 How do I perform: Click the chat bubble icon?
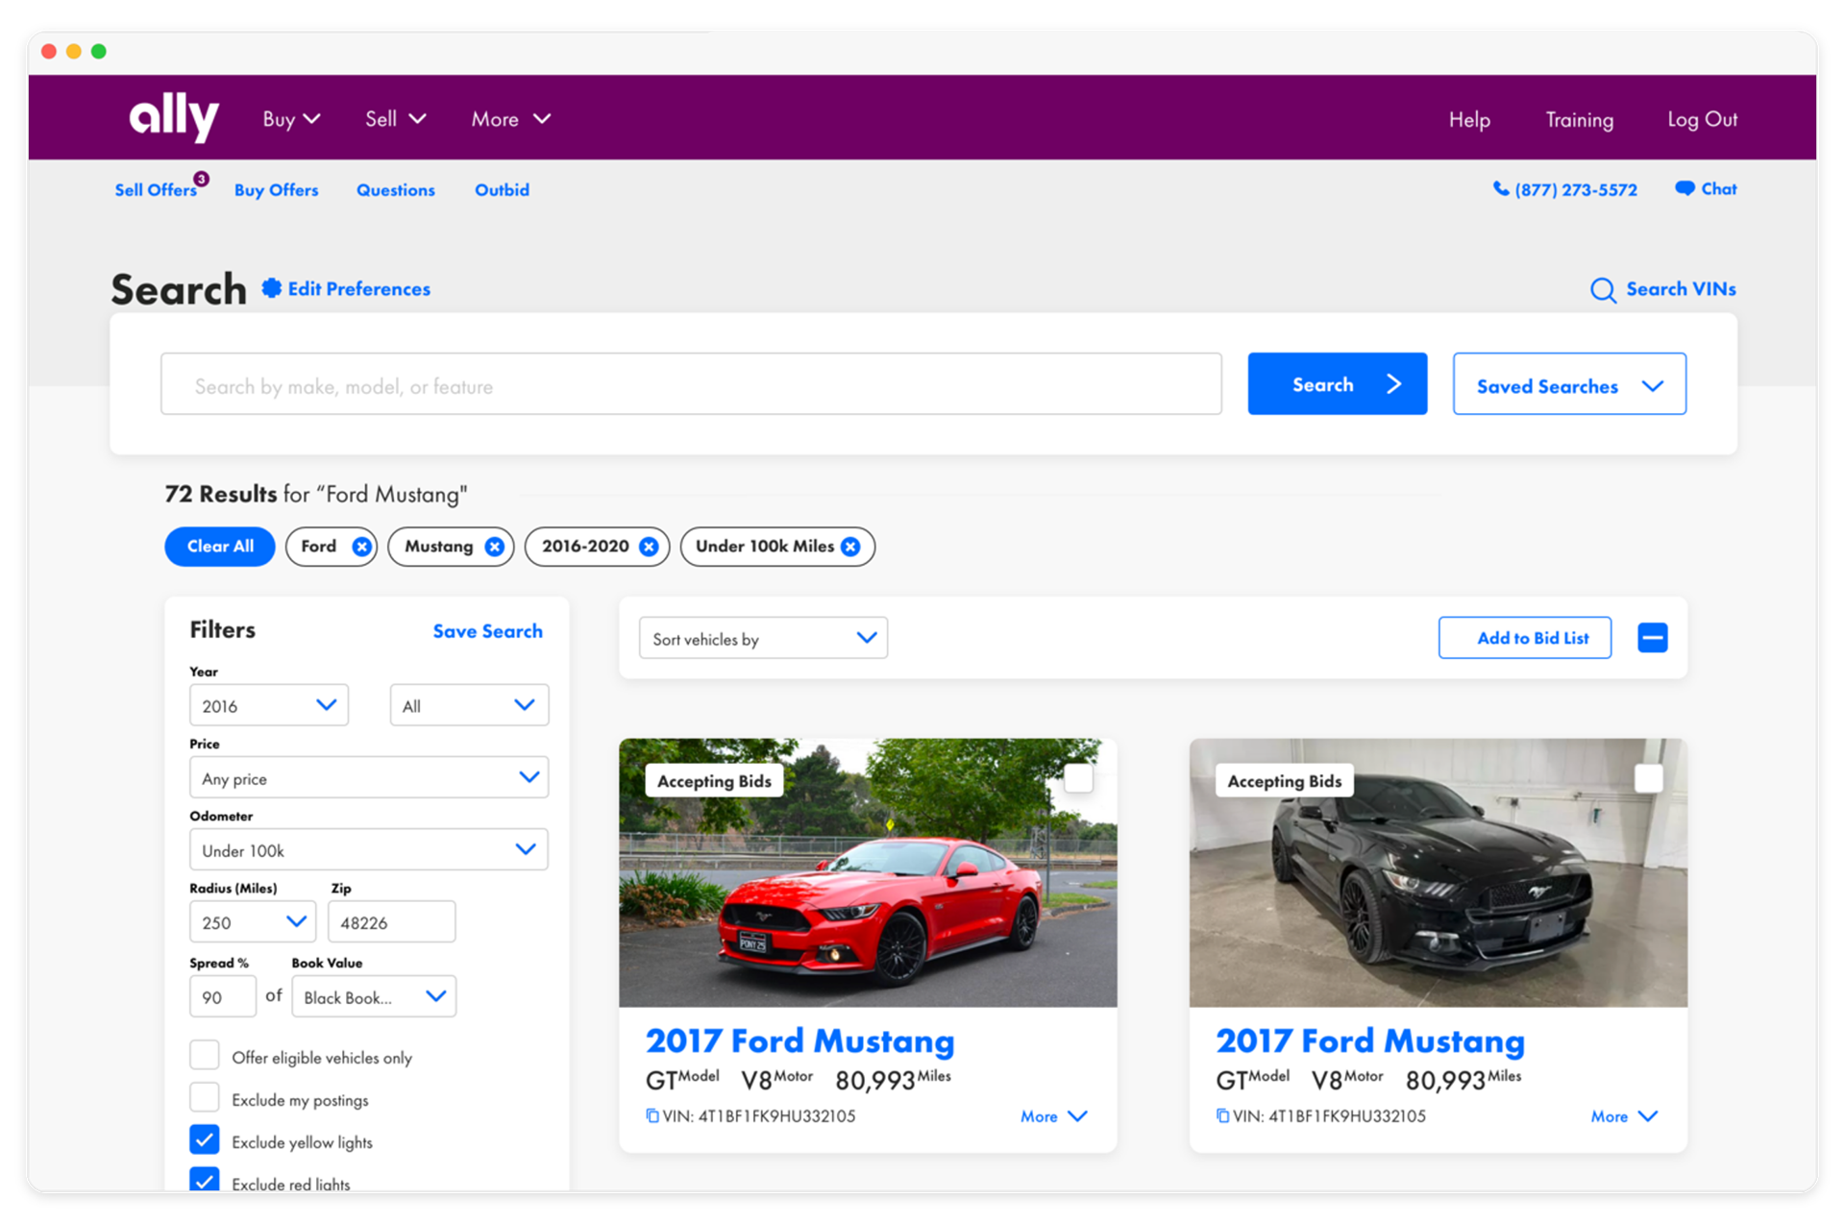pos(1685,188)
